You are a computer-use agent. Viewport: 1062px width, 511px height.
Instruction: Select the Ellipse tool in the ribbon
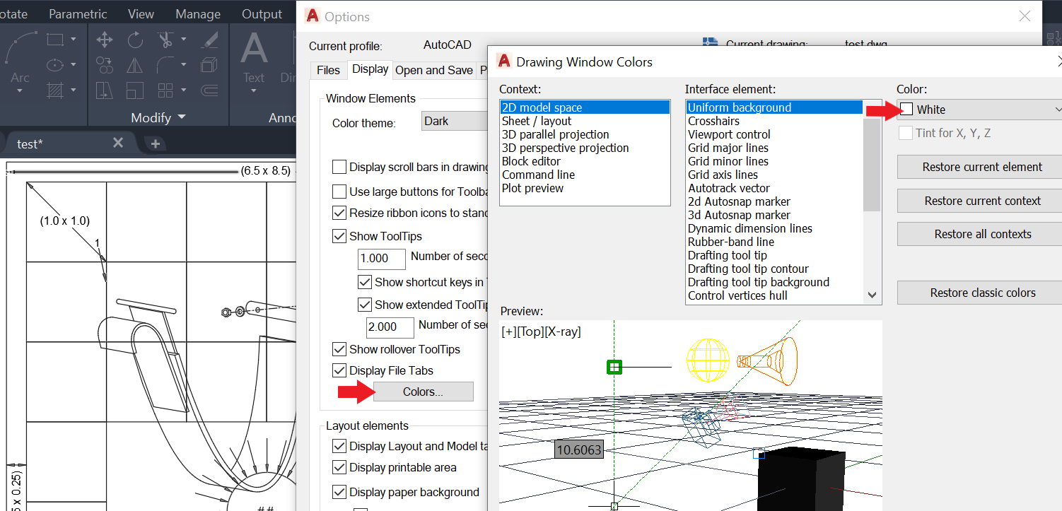(55, 65)
